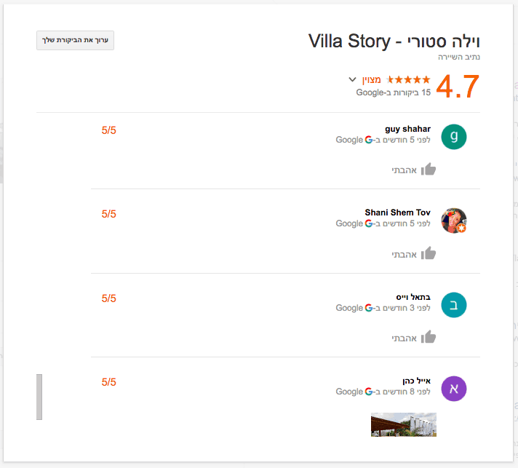Expand the rating sort dropdown arrow
The image size is (518, 468).
point(352,79)
